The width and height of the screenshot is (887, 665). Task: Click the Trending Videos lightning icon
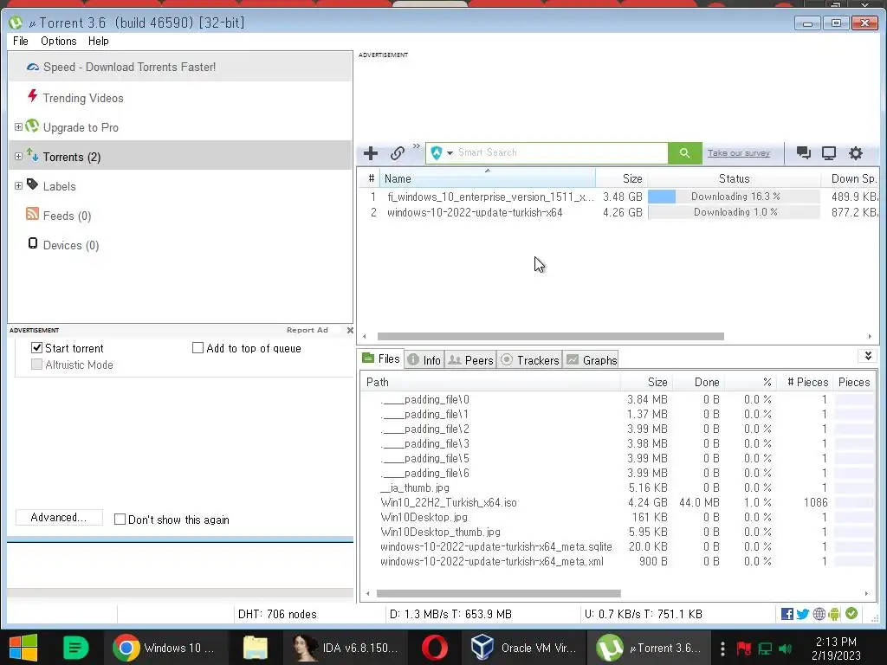point(33,96)
